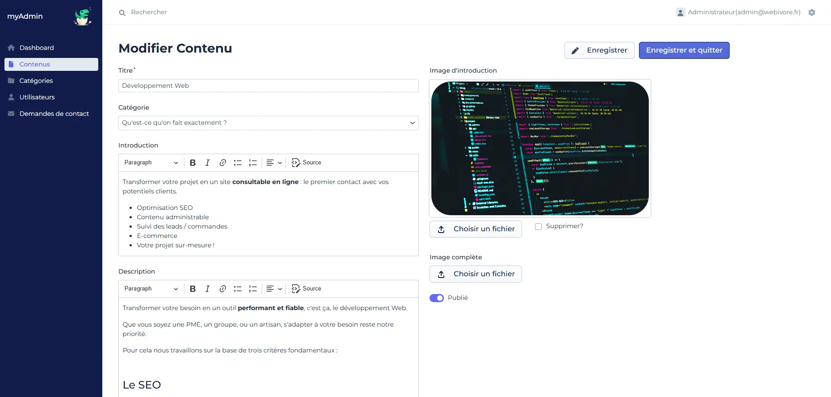This screenshot has height=397, width=831.
Task: Open settings gear icon in header
Action: (812, 12)
